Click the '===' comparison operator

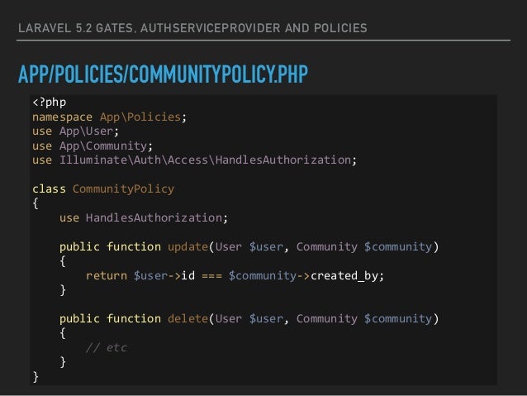(x=211, y=276)
